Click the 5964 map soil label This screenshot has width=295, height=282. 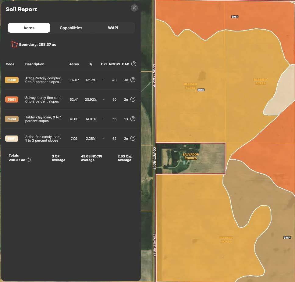287,237
